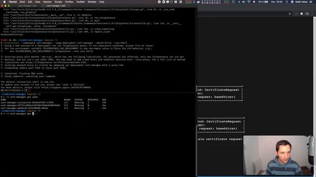Click the bash prompt in top terminal pane

point(14,90)
